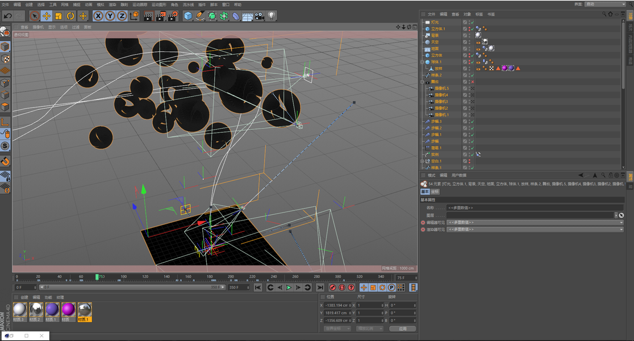Expand the 空白.1 tree node
Image resolution: width=634 pixels, height=341 pixels.
pyautogui.click(x=423, y=161)
